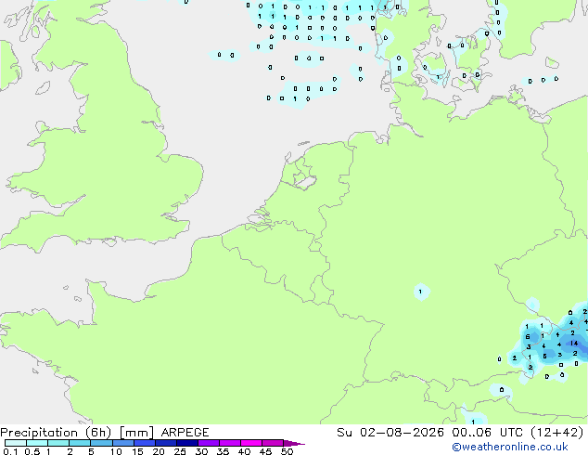Click the legend label "10"
Image resolution: width=588 pixels, height=455 pixels.
coord(116,451)
